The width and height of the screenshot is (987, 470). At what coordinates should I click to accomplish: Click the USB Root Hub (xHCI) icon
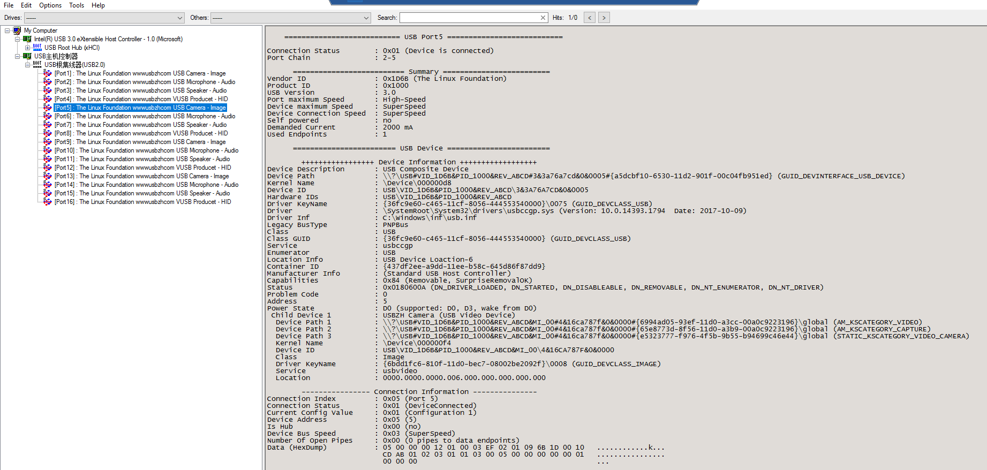coord(37,48)
